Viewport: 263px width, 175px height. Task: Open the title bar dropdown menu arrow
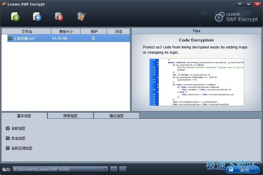(x=240, y=4)
